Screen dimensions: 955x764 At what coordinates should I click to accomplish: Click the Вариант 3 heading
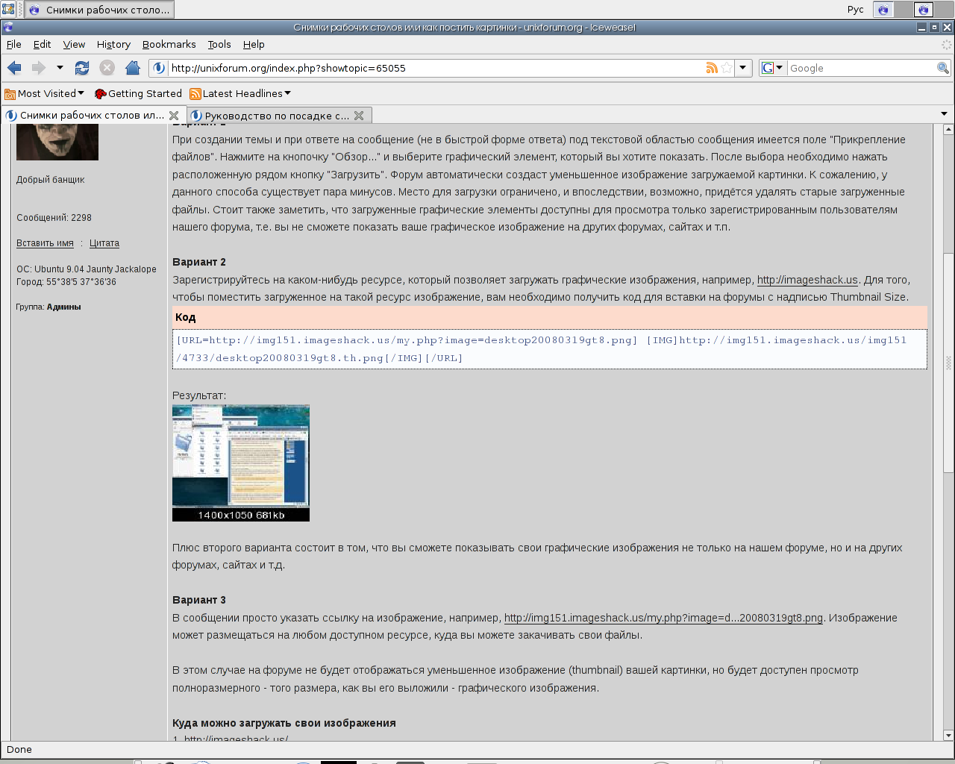pyautogui.click(x=199, y=600)
